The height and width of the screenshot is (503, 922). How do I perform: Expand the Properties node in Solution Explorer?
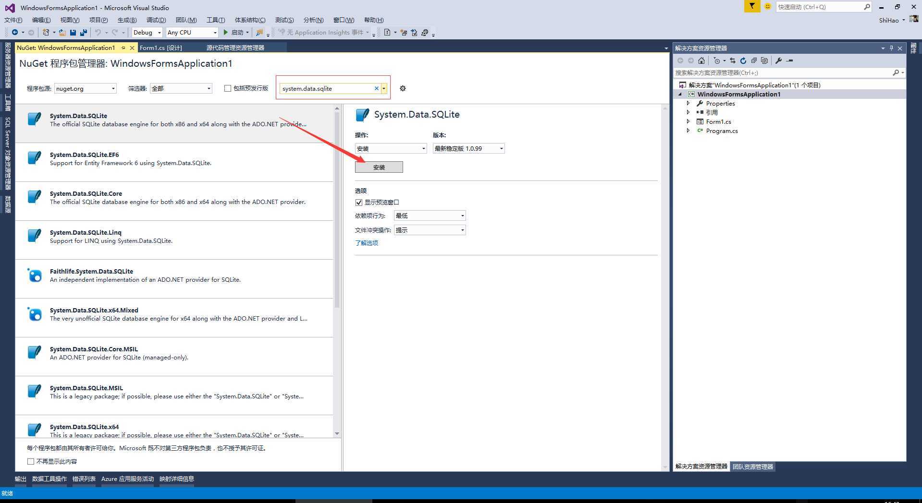point(688,103)
